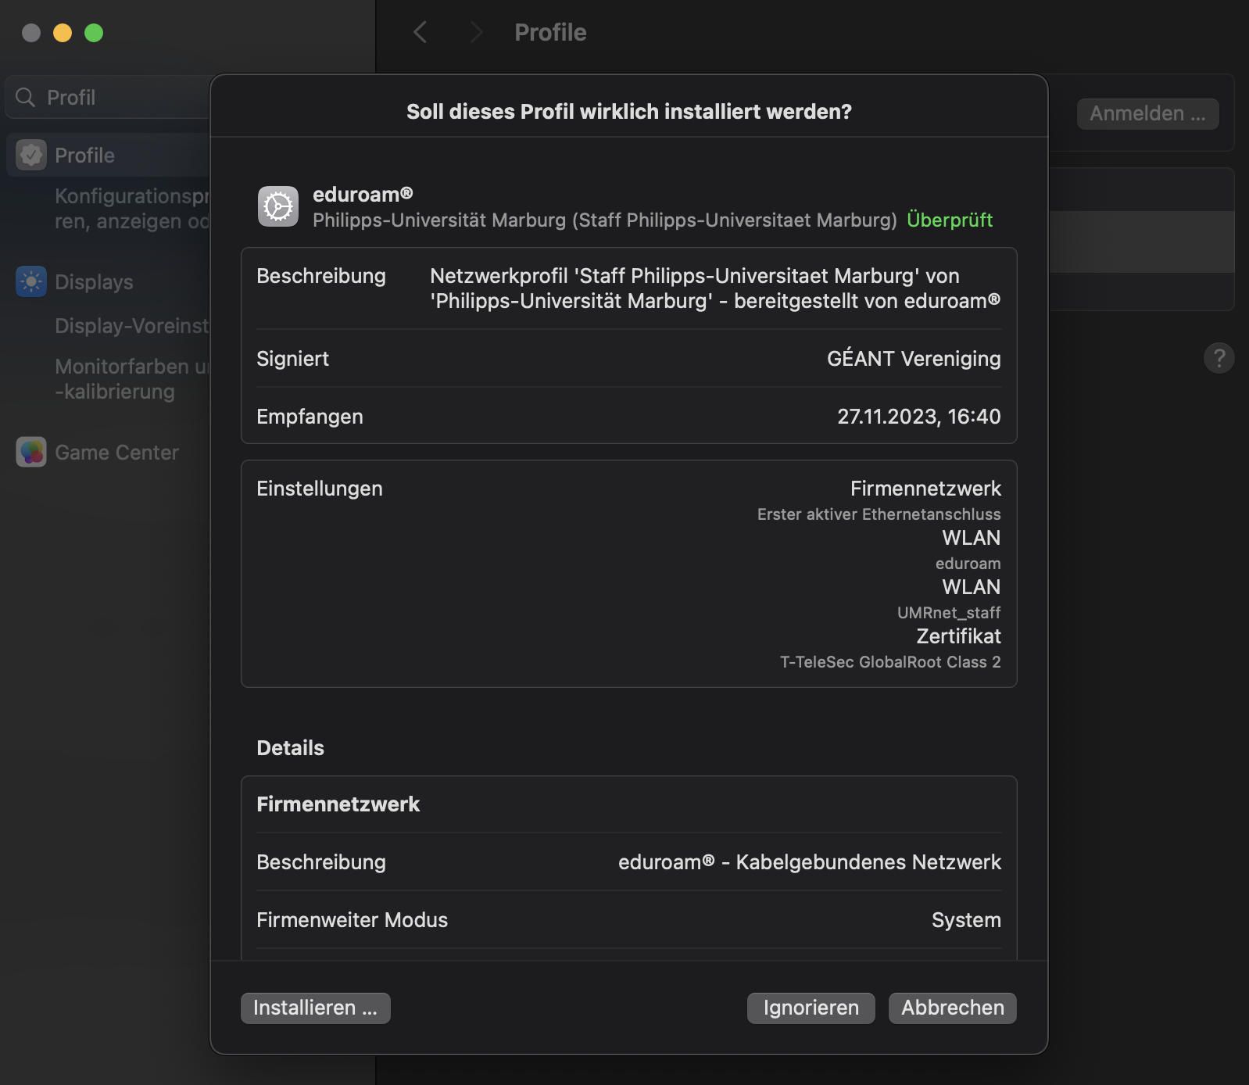Viewport: 1249px width, 1085px height.
Task: Click the Firmenweiter Modus System value
Action: point(966,919)
